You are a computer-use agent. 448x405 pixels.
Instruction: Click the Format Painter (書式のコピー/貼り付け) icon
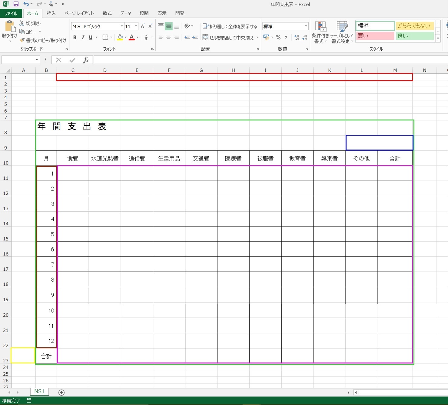(22, 40)
